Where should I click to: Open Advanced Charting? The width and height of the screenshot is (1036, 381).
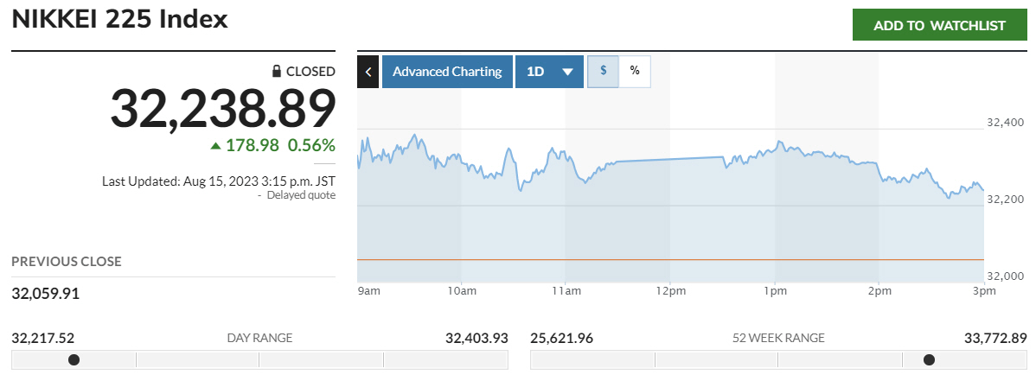[x=447, y=72]
